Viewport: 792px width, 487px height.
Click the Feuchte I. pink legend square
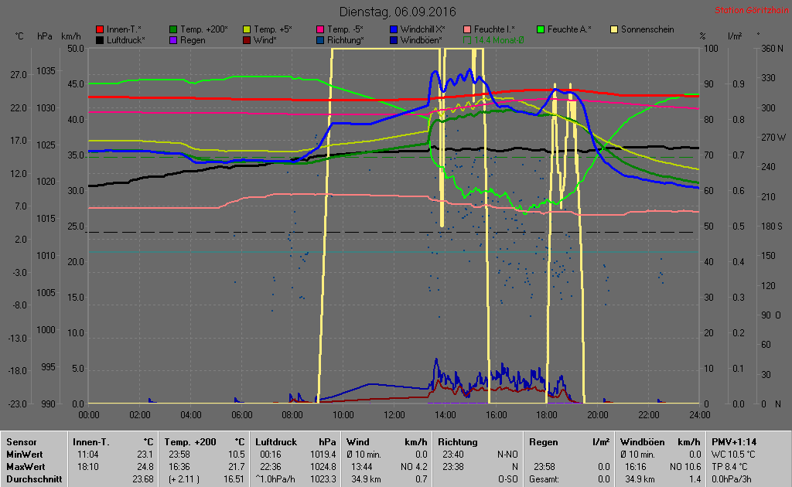point(468,29)
